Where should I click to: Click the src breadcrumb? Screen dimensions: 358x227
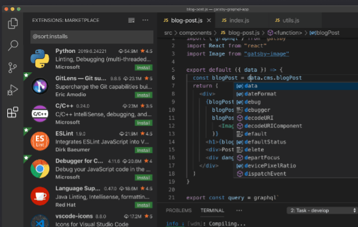coord(168,33)
